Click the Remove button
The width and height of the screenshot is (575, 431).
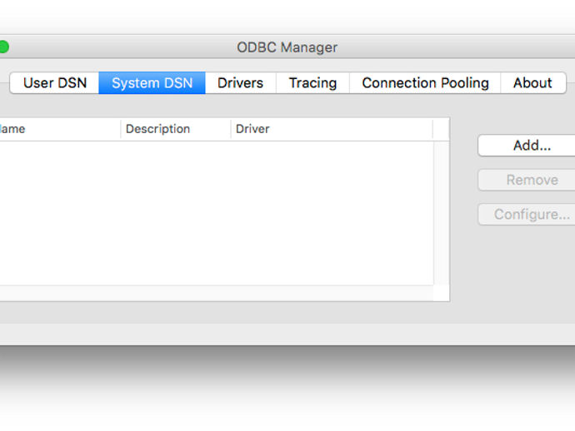[527, 180]
